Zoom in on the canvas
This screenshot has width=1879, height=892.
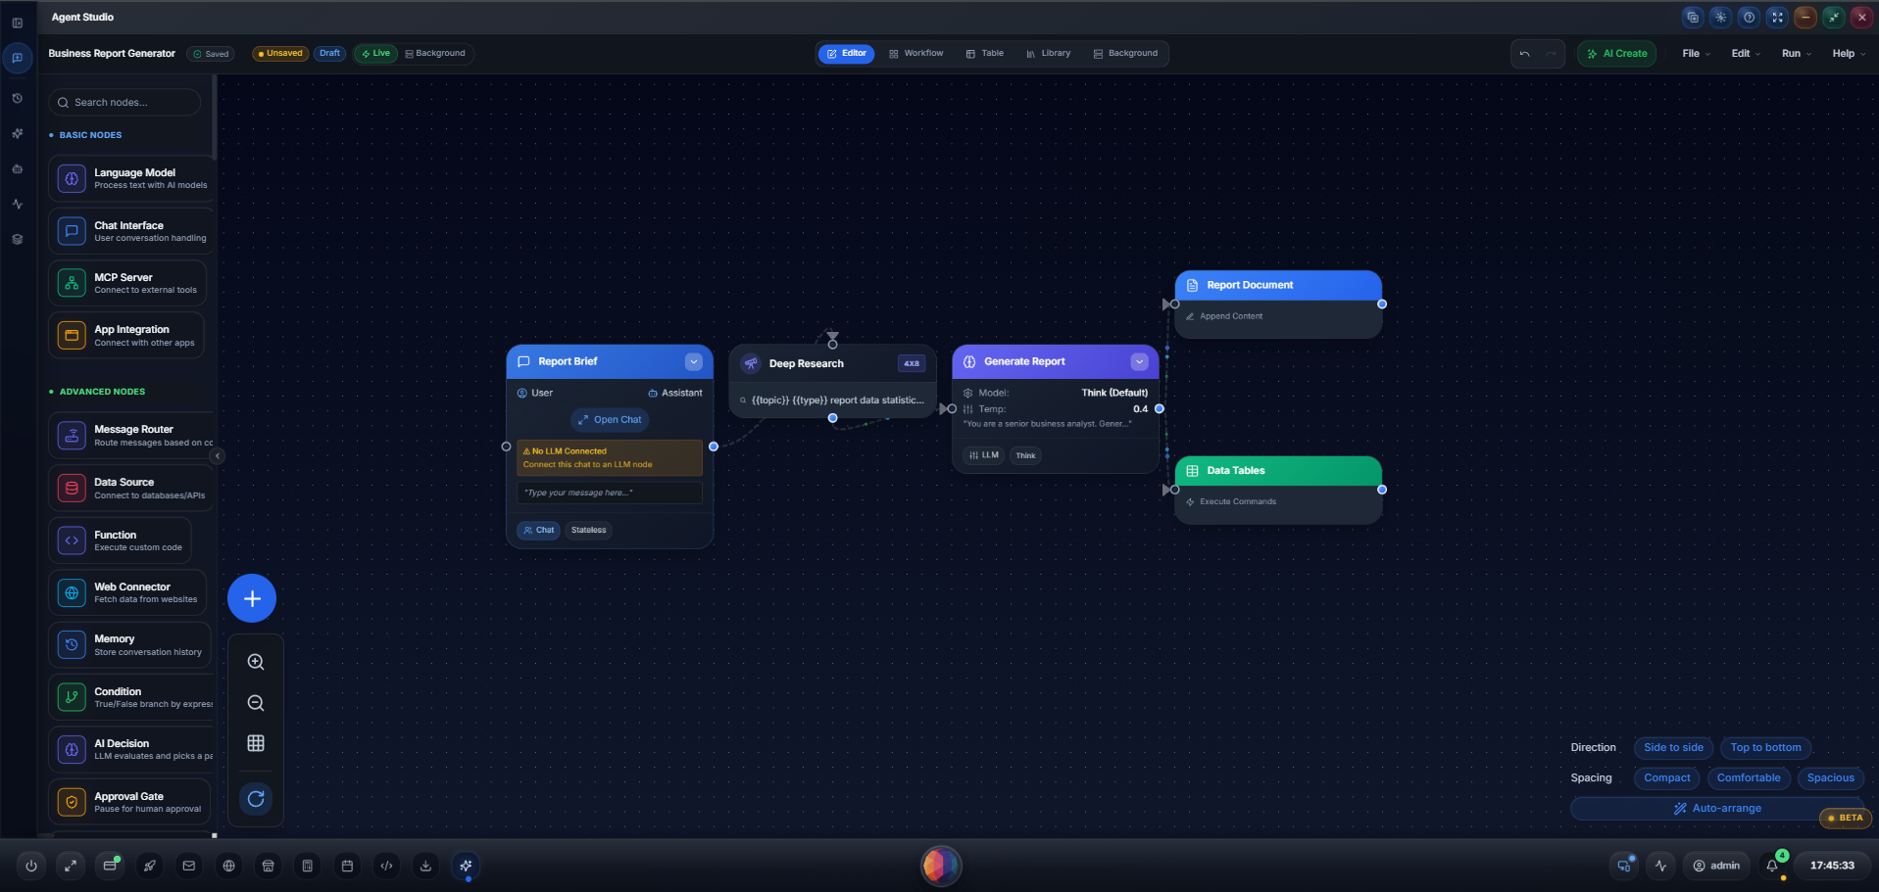256,662
